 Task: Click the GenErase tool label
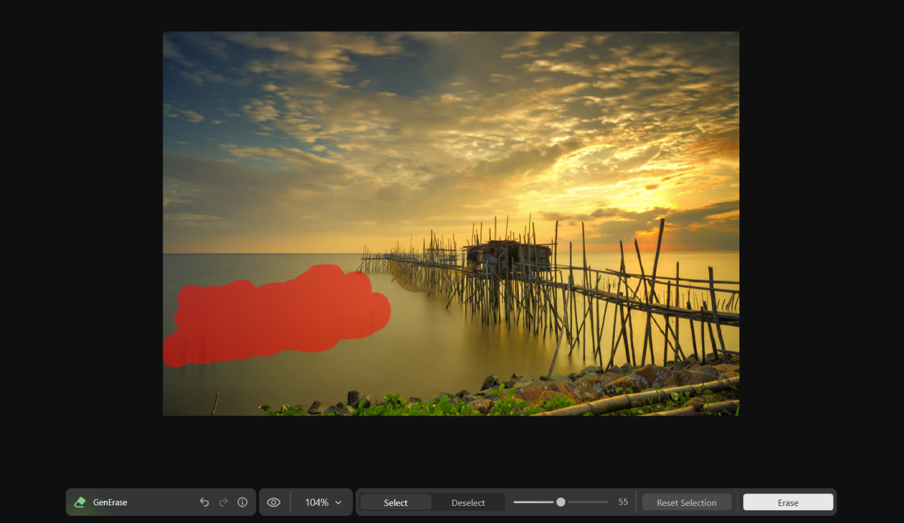pyautogui.click(x=110, y=503)
